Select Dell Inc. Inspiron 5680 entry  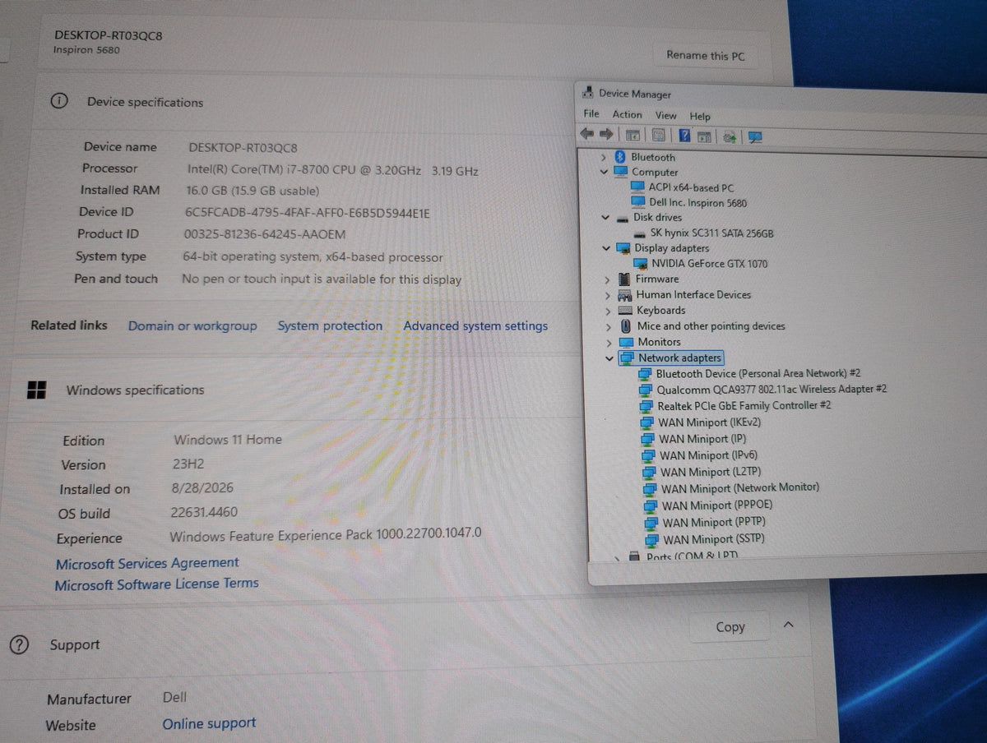click(x=697, y=203)
